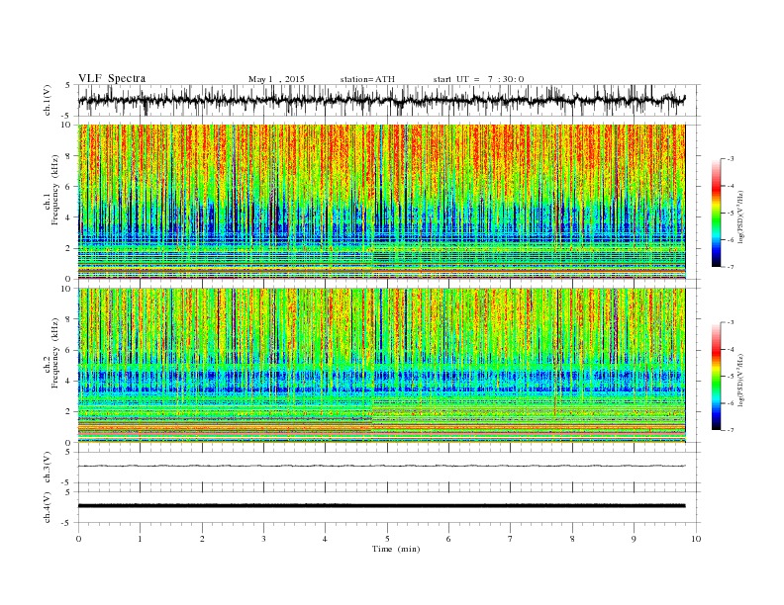Click the "0" tick label on time axis

(x=78, y=539)
